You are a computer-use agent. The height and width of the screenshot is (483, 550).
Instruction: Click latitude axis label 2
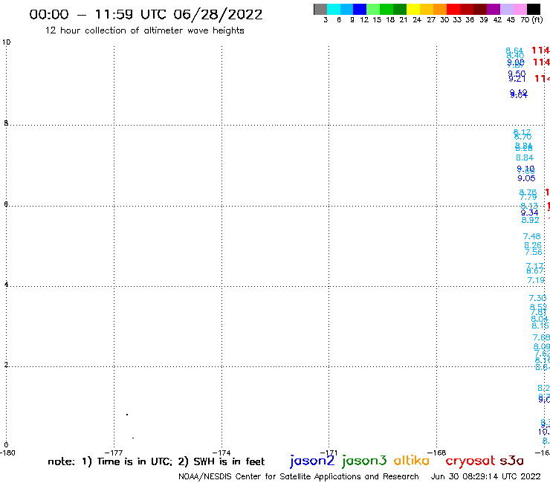6,365
